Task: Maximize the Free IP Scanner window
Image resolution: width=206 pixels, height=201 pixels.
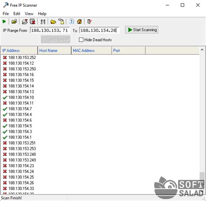Action: 183,5
